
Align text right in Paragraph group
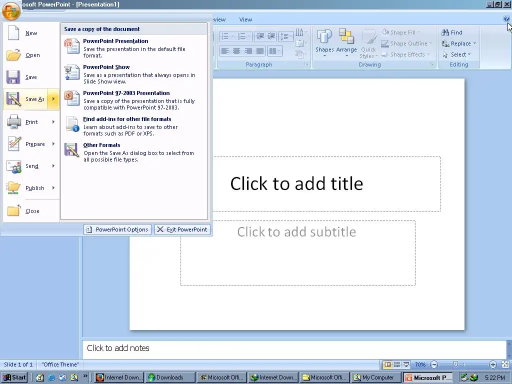point(248,51)
